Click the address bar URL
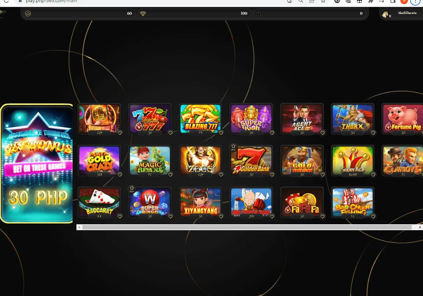This screenshot has height=296, width=423. point(52,1)
